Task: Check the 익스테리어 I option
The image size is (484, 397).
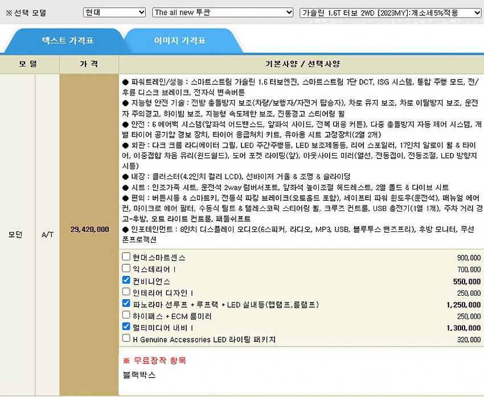Action: [126, 268]
